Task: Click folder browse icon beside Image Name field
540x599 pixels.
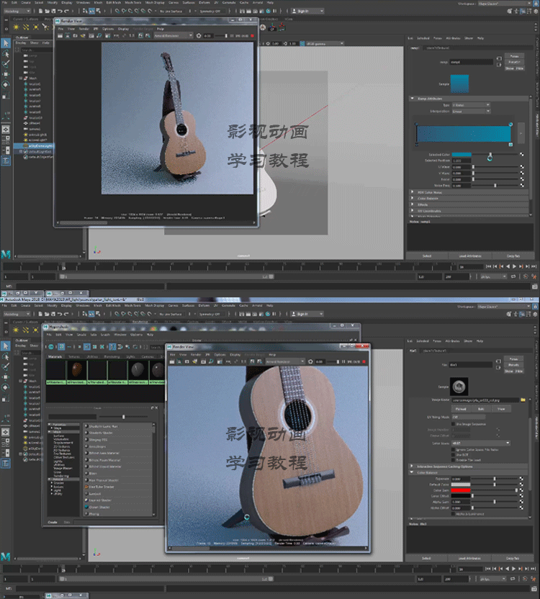Action: pos(523,400)
